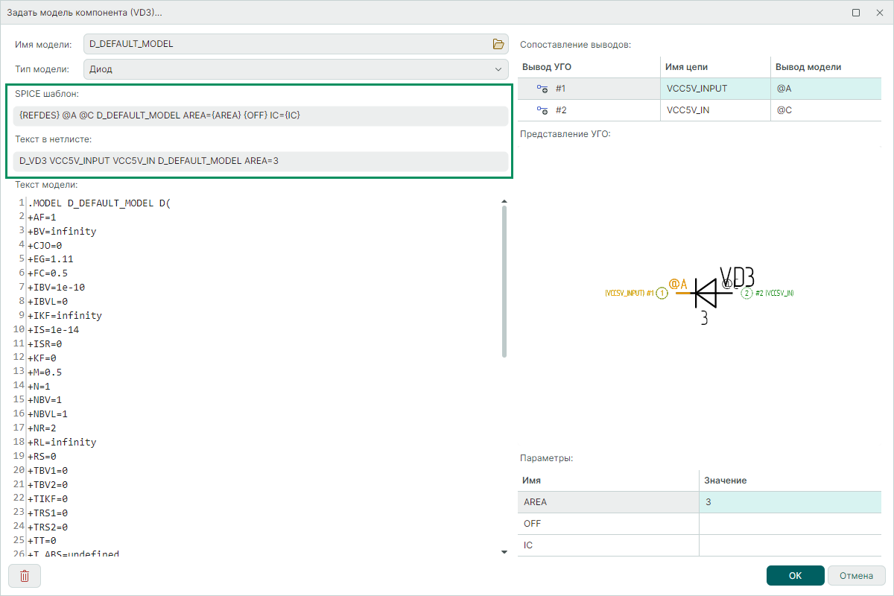
Task: Click the model text scrollbar thumb
Action: point(504,282)
